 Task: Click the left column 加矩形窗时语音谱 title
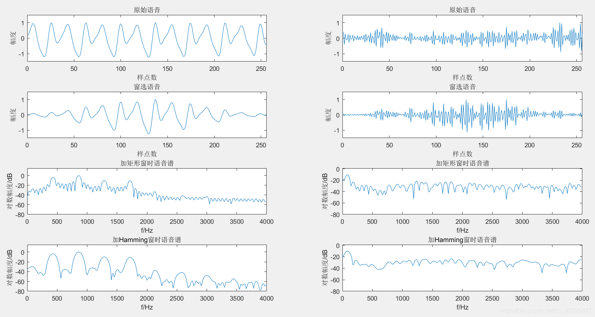pyautogui.click(x=147, y=163)
